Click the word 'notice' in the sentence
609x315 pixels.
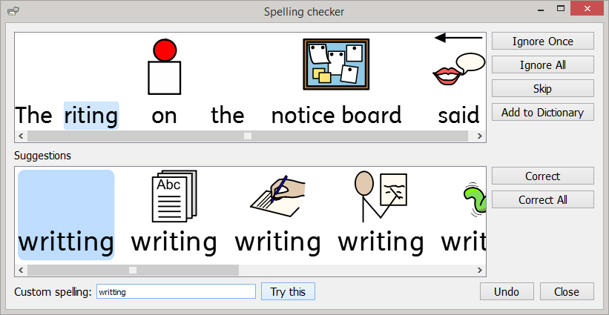click(303, 115)
